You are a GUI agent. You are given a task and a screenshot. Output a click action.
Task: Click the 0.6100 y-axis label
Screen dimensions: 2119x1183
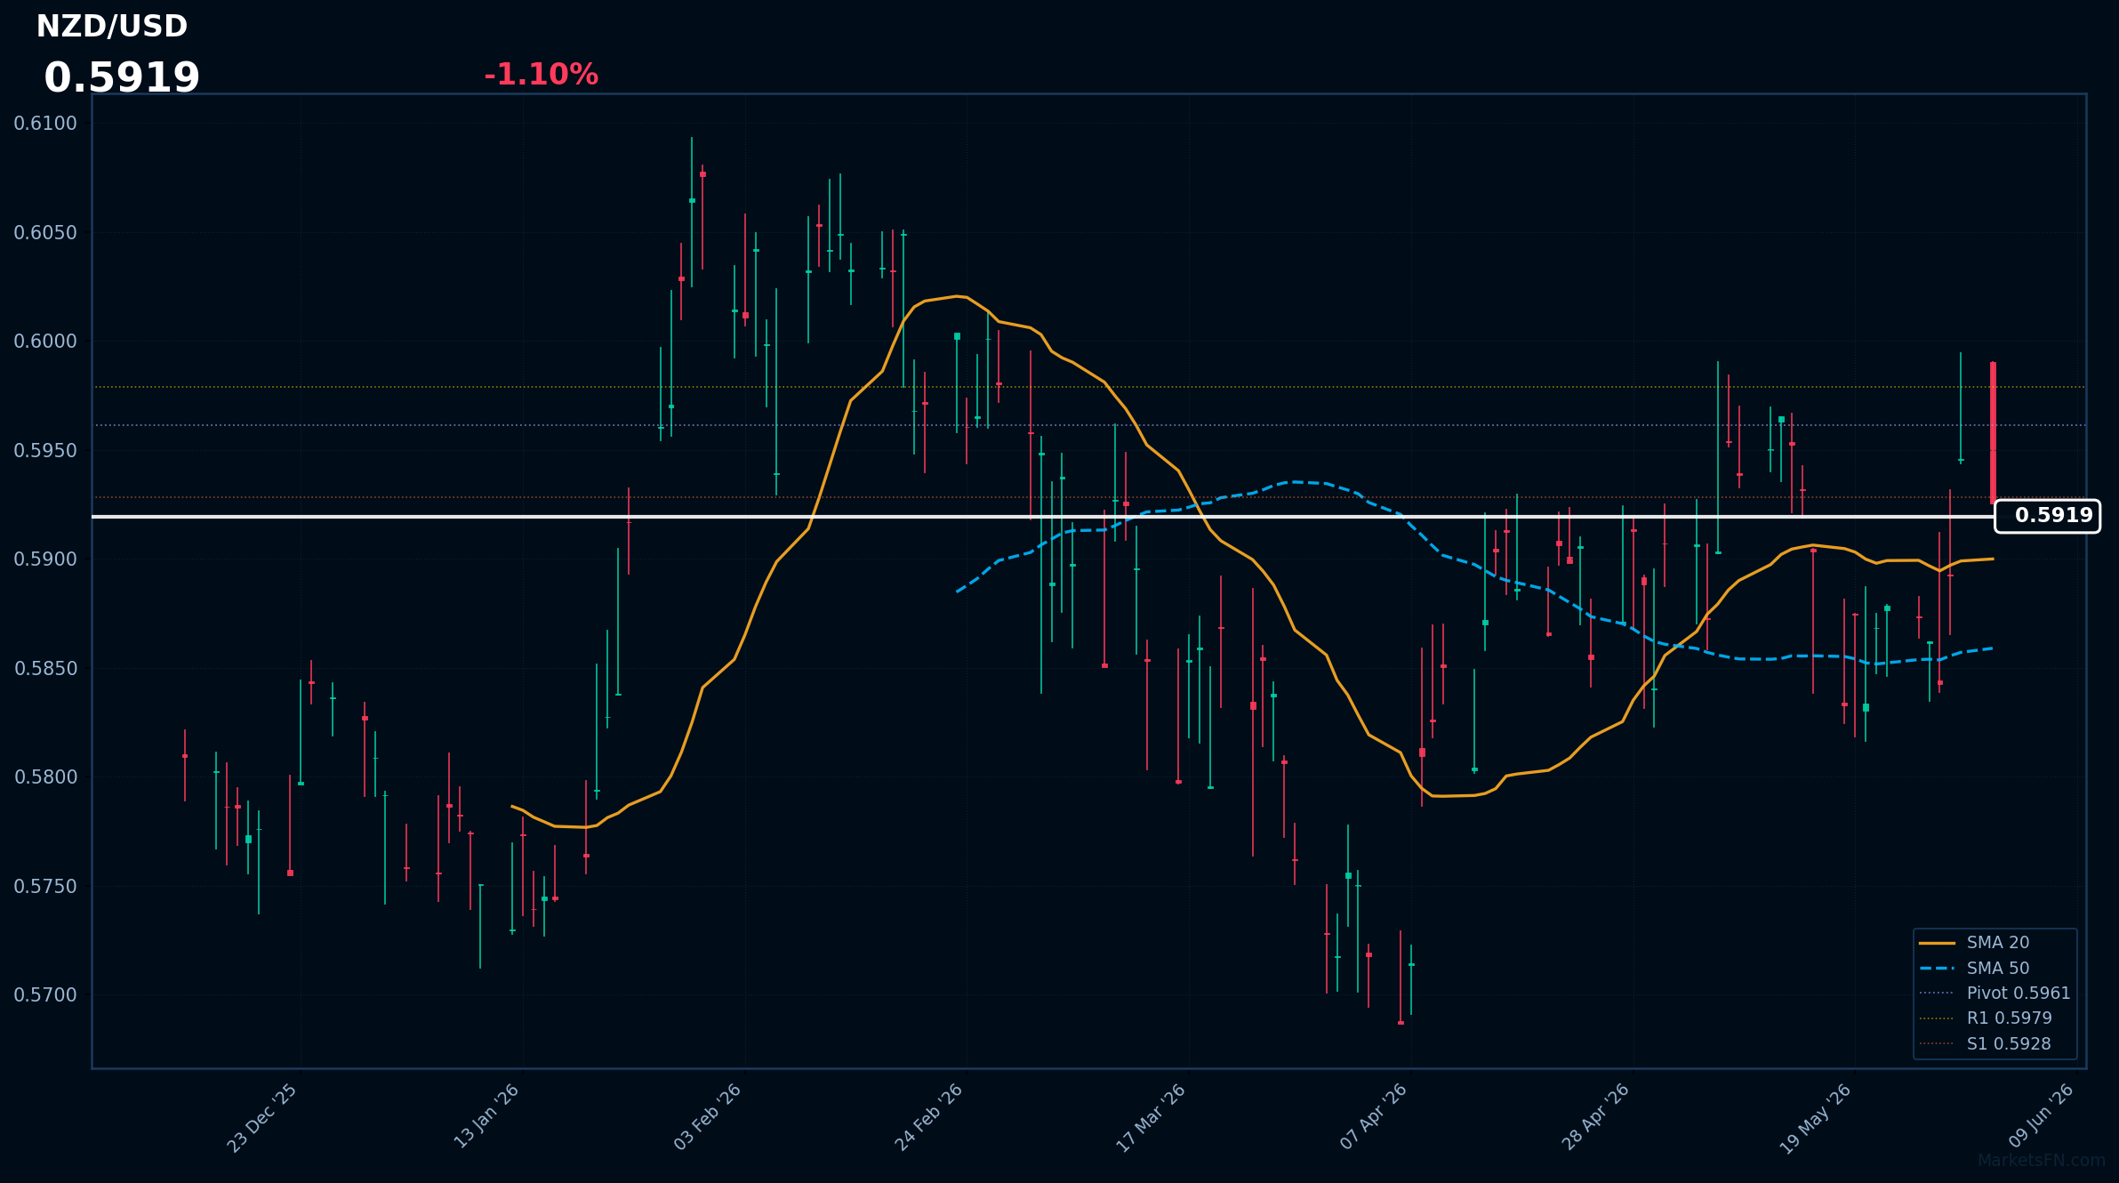[45, 124]
